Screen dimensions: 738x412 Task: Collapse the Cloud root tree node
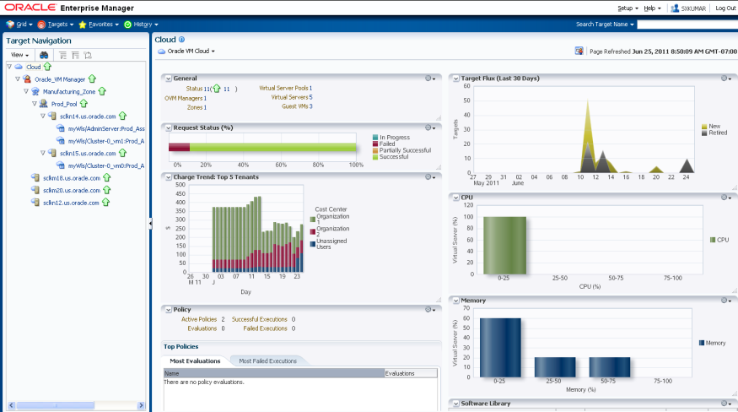(x=9, y=67)
